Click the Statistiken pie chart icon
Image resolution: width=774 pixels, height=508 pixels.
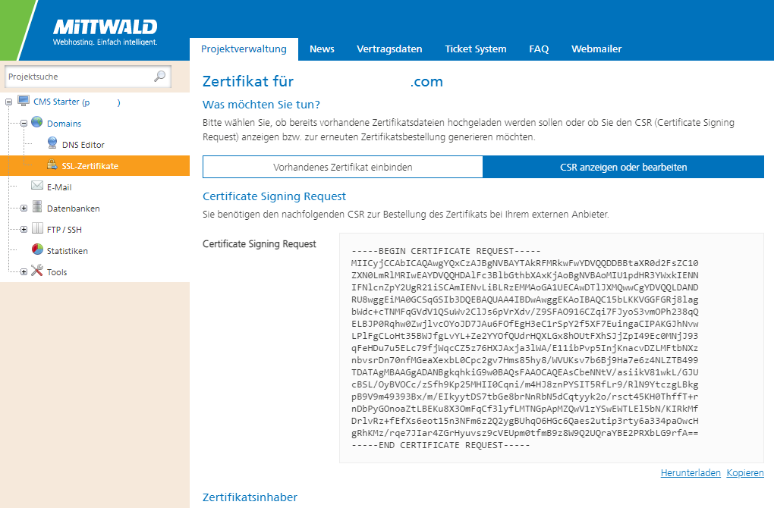click(x=37, y=249)
